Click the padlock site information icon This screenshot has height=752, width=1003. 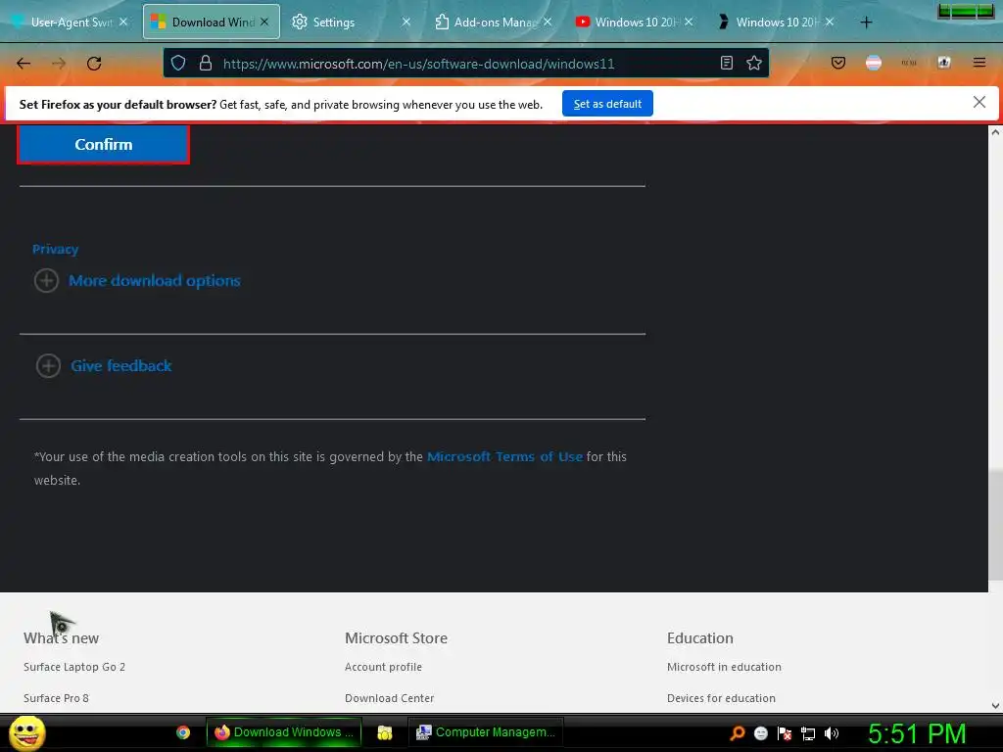(206, 63)
